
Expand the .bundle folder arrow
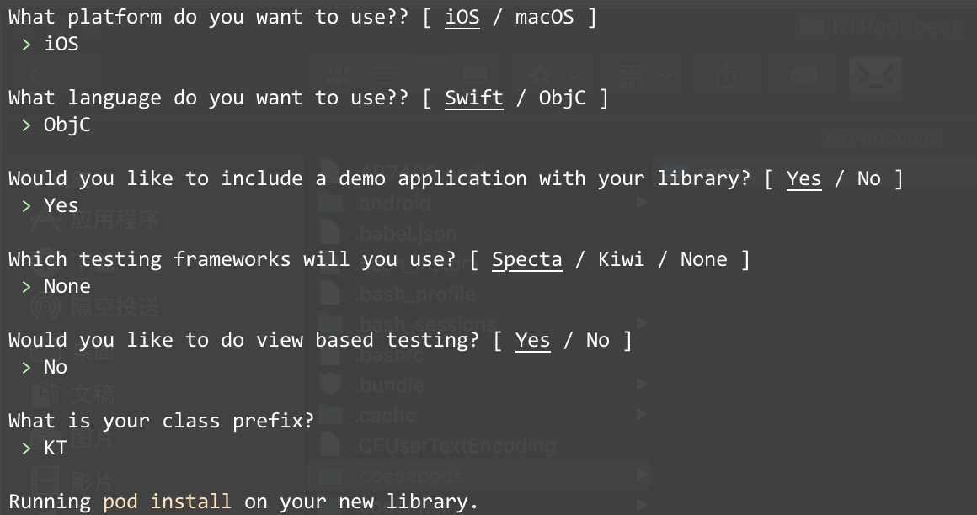[x=641, y=385]
